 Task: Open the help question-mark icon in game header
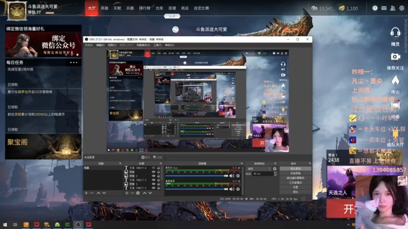pyautogui.click(x=375, y=8)
